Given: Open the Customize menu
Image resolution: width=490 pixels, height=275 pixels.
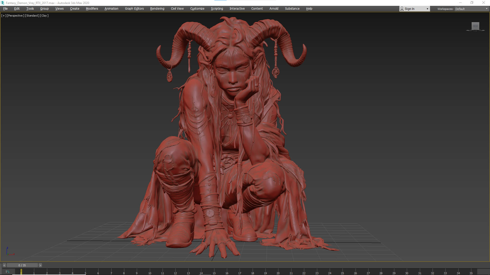Looking at the screenshot, I should tap(197, 9).
